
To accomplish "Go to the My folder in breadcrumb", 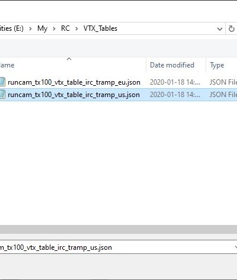I will 42,28.
